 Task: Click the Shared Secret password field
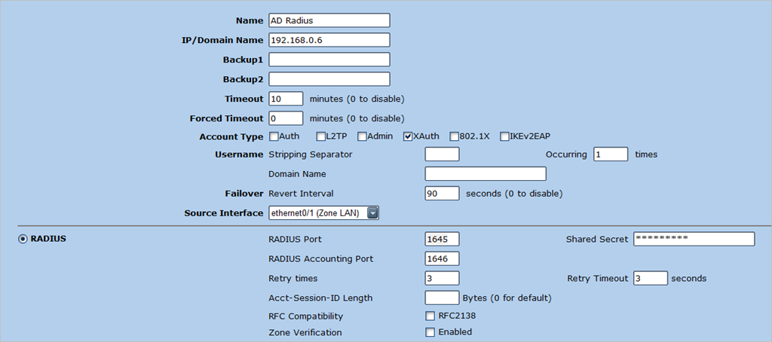tap(694, 239)
